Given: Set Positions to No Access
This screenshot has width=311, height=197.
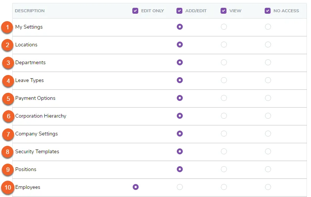Looking at the screenshot, I should 268,169.
